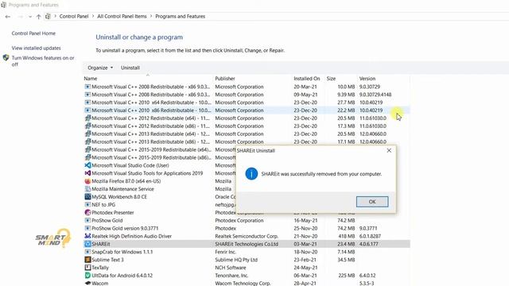
Task: Open Turn Windows features on or off
Action: 43,61
